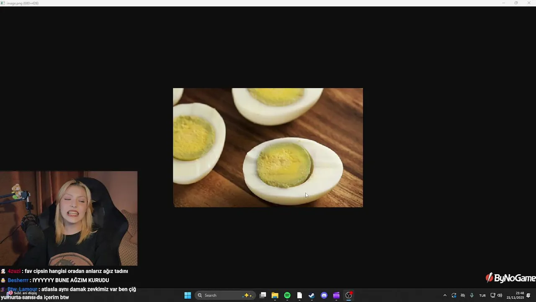The height and width of the screenshot is (302, 536).
Task: Open Discord from the taskbar
Action: click(x=324, y=295)
